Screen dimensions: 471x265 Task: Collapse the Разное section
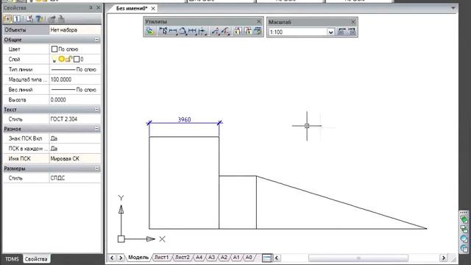point(96,129)
